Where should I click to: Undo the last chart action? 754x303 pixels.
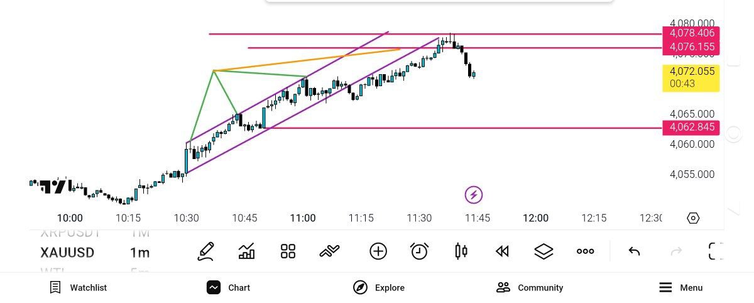click(634, 252)
